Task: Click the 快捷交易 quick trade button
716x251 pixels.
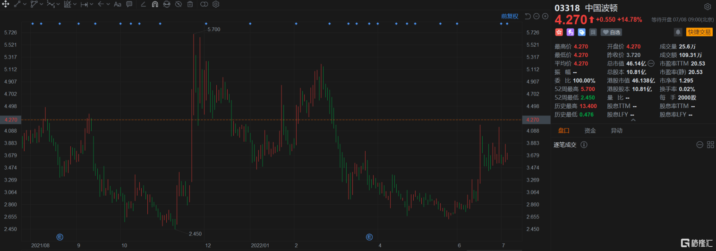Action: 699,32
